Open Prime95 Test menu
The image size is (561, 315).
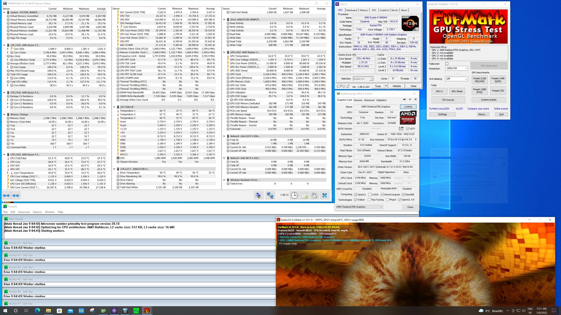[5, 212]
